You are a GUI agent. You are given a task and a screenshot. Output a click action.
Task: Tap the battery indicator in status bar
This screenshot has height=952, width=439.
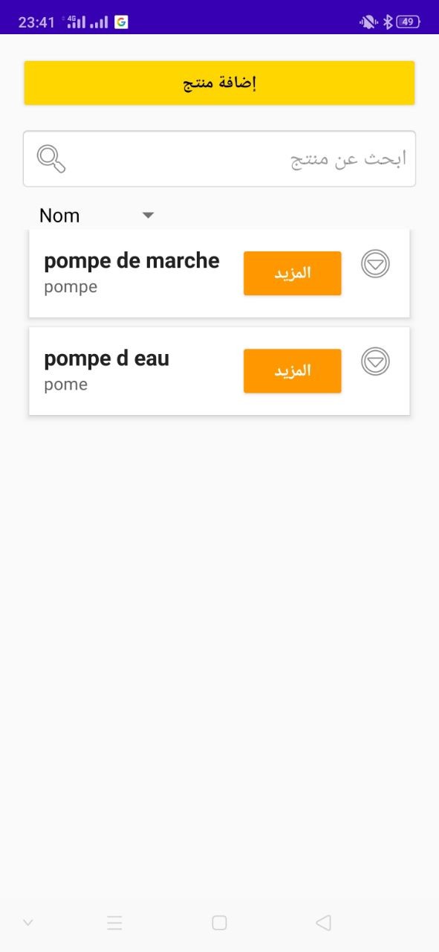[x=409, y=22]
